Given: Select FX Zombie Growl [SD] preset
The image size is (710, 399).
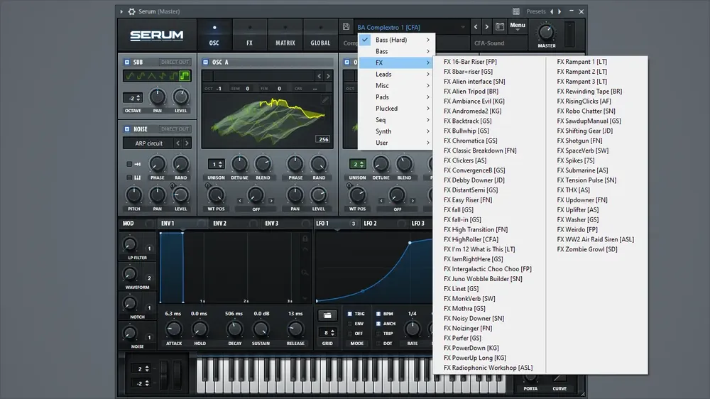Looking at the screenshot, I should [x=587, y=249].
